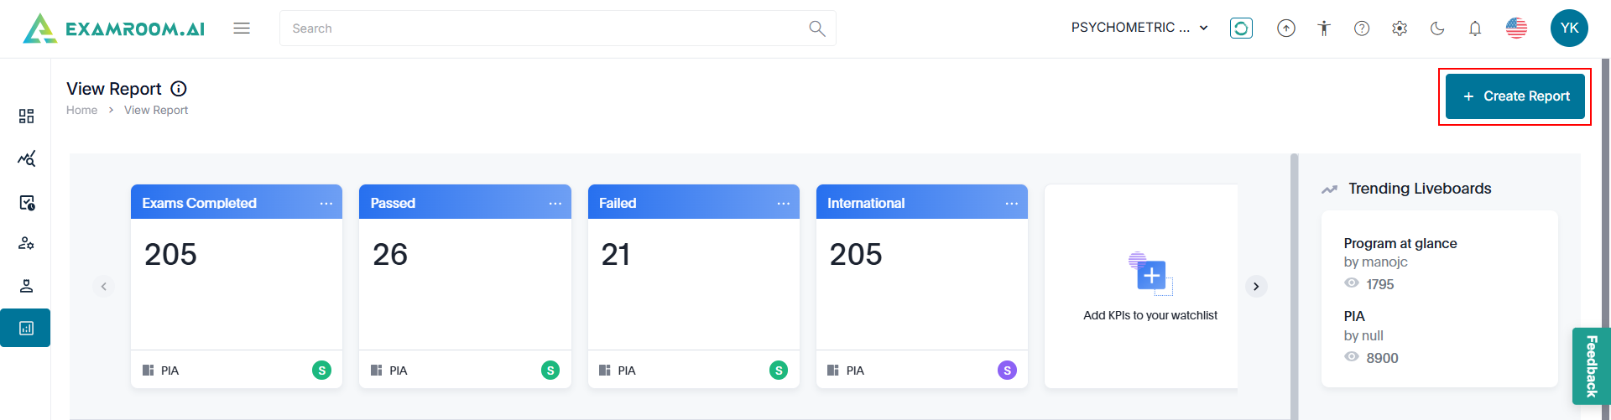The width and height of the screenshot is (1611, 420).
Task: Expand the PSYCHOMETRIC role dropdown
Action: pos(1139,28)
